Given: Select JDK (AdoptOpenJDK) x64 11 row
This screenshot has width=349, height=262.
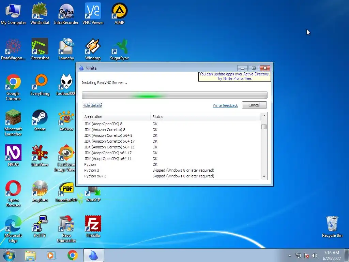Looking at the screenshot, I should [x=171, y=159].
